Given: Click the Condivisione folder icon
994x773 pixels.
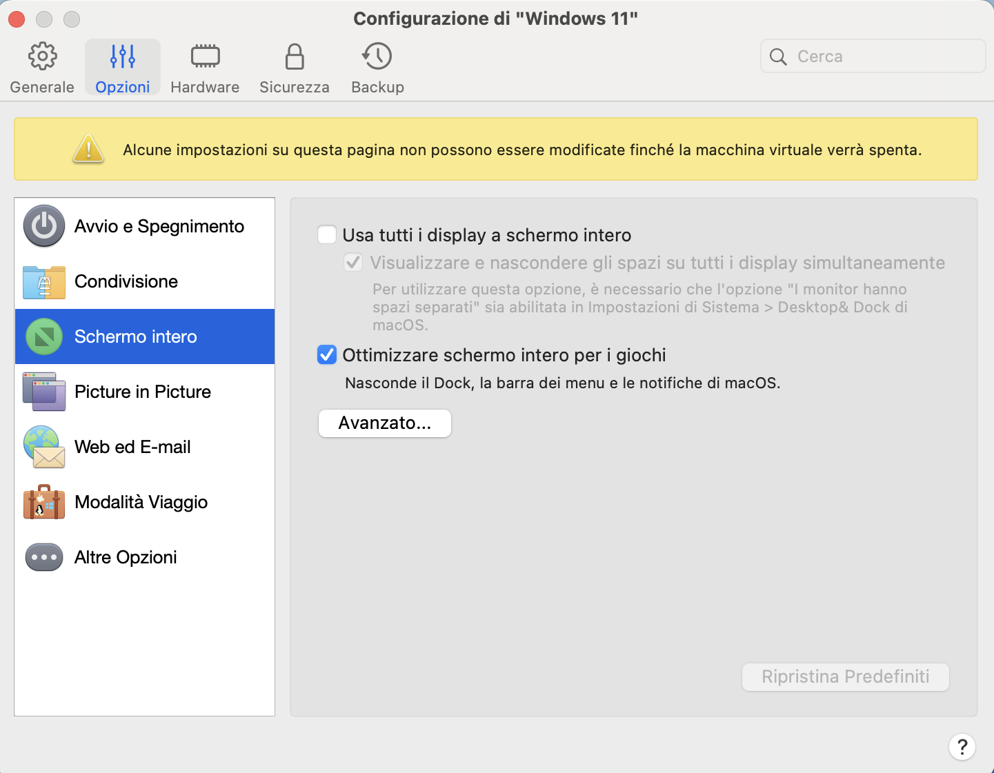Looking at the screenshot, I should tap(44, 281).
